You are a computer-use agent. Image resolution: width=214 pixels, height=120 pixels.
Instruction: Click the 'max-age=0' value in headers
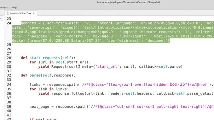point(104,36)
